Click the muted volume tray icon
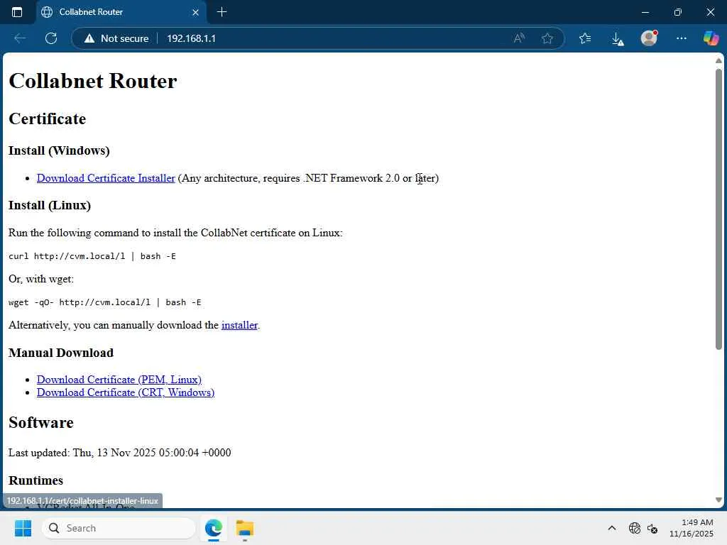Viewport: 727px width, 545px height. [x=652, y=528]
